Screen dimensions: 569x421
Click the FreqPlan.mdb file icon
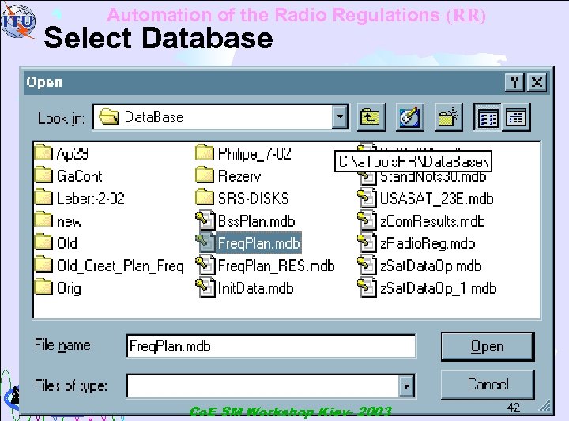tap(205, 242)
